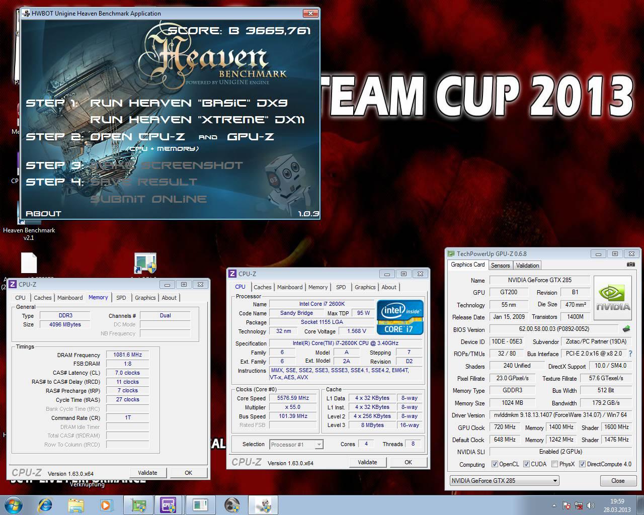Click Open CPU-Z in Heaven app
Screen dimensions: 644x515
[x=137, y=137]
